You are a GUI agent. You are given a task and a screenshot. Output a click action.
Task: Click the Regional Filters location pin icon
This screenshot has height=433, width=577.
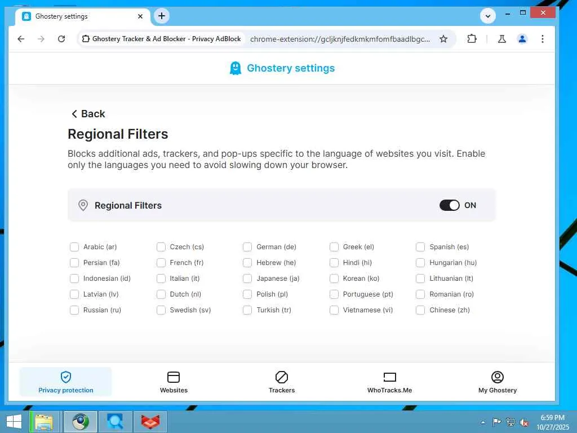point(83,205)
